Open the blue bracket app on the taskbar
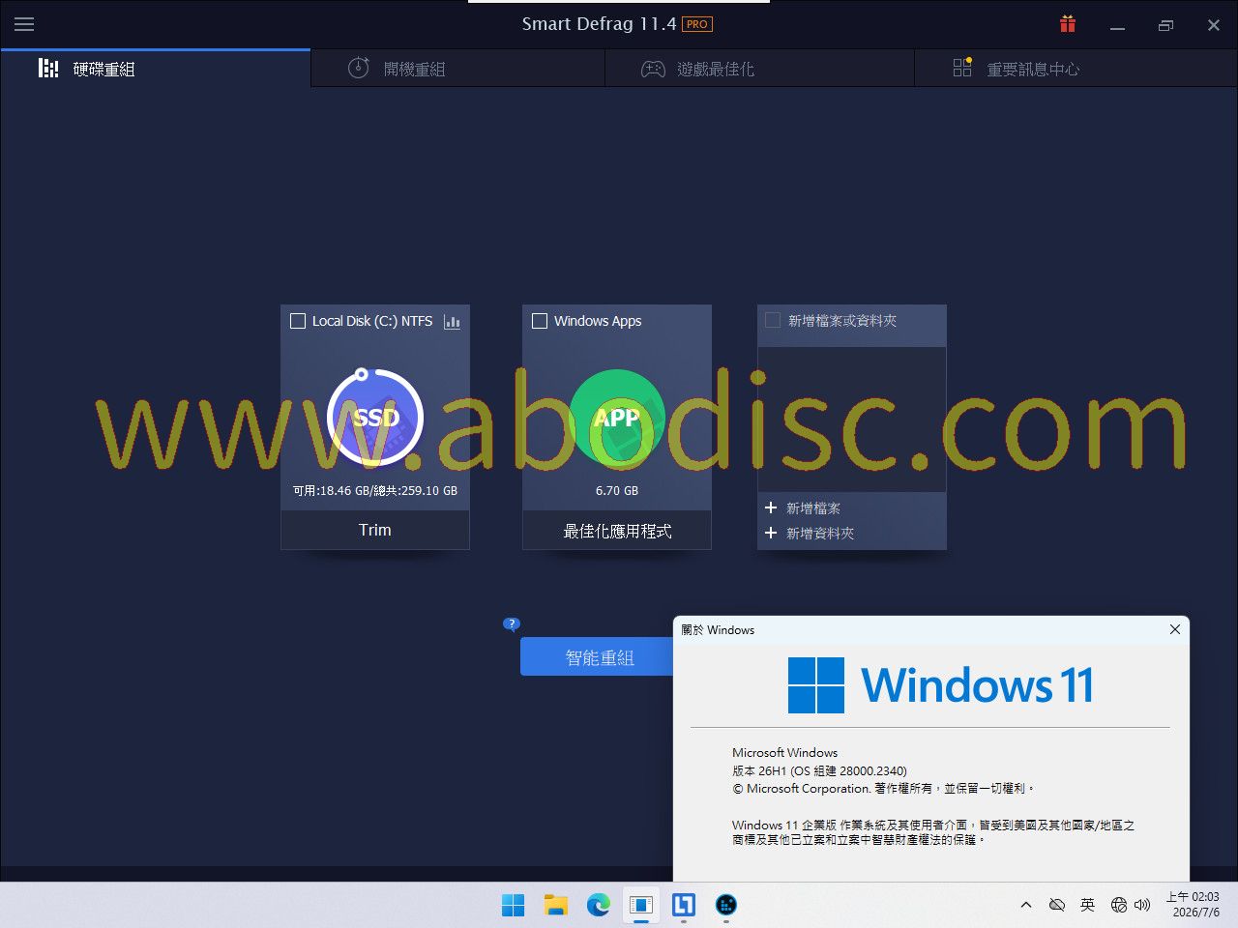 pos(684,905)
